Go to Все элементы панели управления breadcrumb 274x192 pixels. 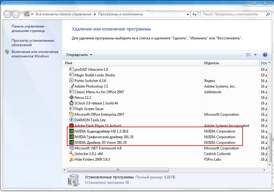point(64,14)
